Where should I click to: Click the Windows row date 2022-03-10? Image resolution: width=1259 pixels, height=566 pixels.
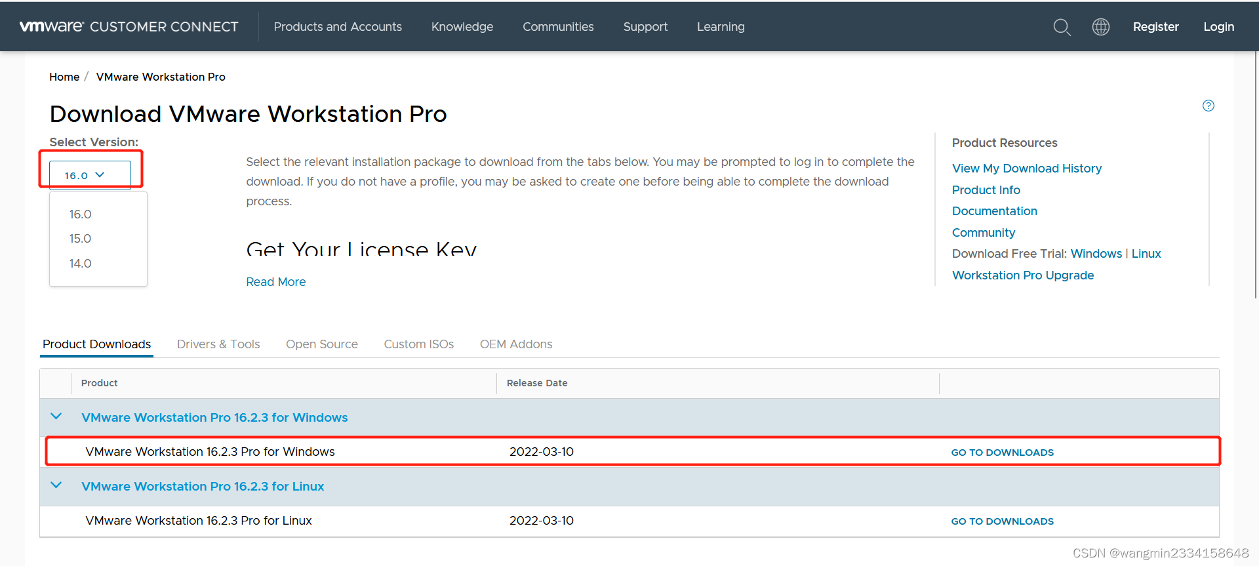coord(542,452)
